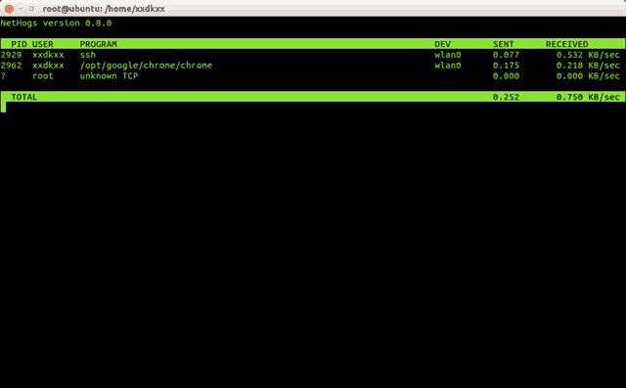Click the ? PID of root row
Screen dimensions: 626x388
point(3,76)
